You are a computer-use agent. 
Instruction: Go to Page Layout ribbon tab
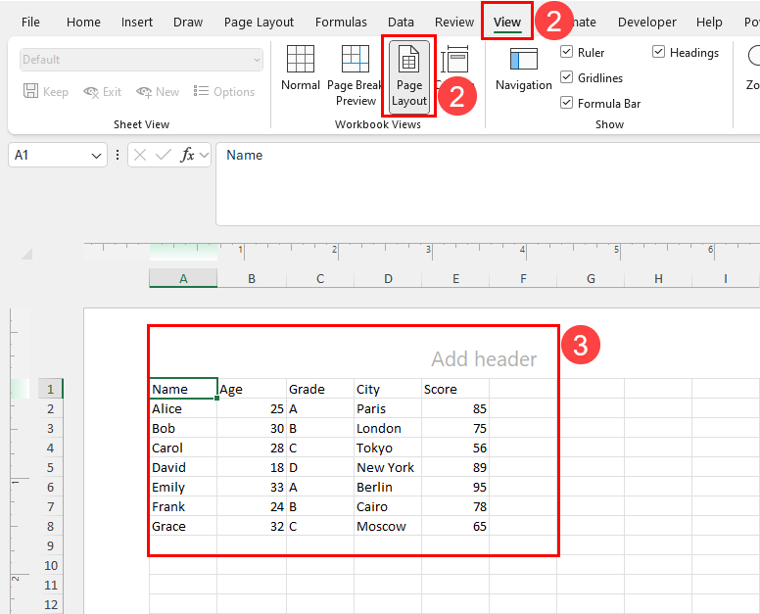click(x=259, y=23)
